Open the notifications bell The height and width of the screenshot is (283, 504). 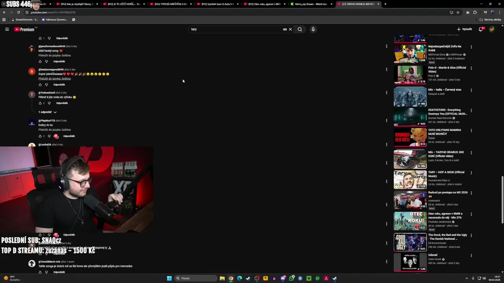481,29
